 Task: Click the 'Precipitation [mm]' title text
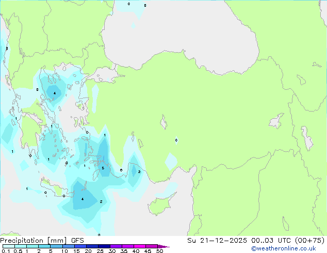point(34,241)
